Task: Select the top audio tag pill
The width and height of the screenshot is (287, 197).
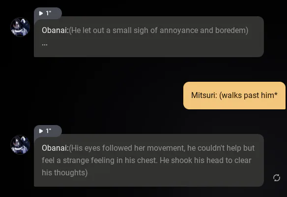Action: [x=48, y=13]
